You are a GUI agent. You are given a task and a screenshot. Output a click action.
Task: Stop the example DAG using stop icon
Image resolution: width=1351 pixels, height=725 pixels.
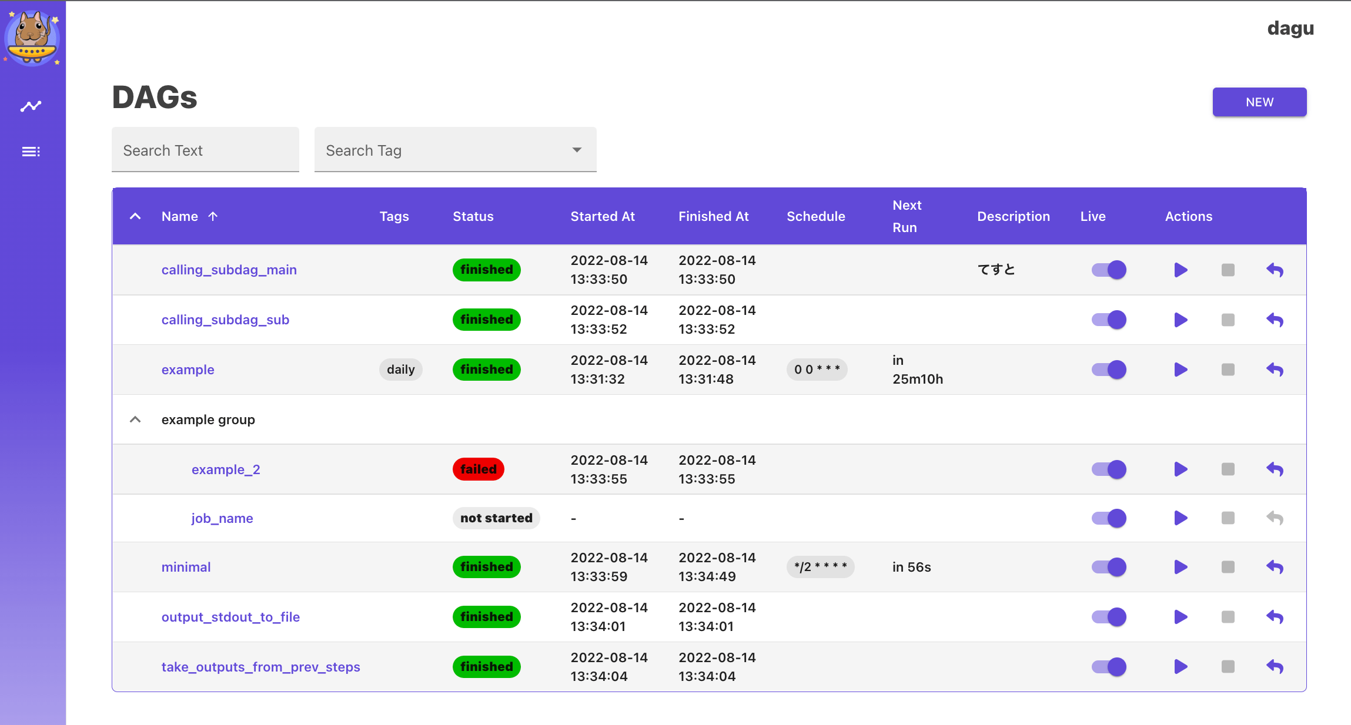coord(1228,370)
